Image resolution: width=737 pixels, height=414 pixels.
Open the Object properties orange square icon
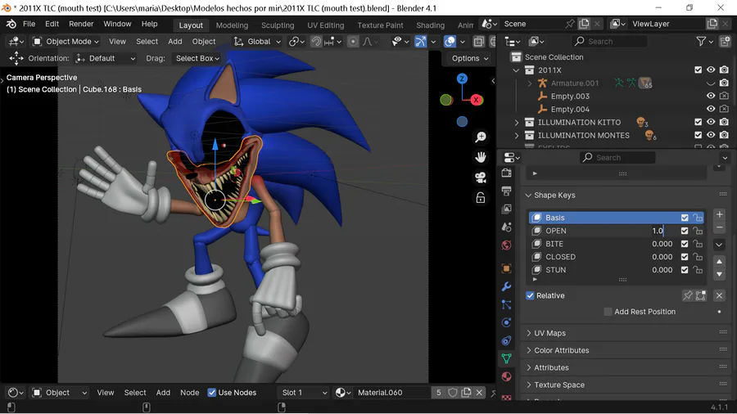tap(506, 268)
